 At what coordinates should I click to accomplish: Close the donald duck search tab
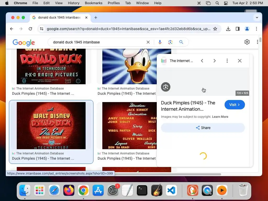coord(86,18)
